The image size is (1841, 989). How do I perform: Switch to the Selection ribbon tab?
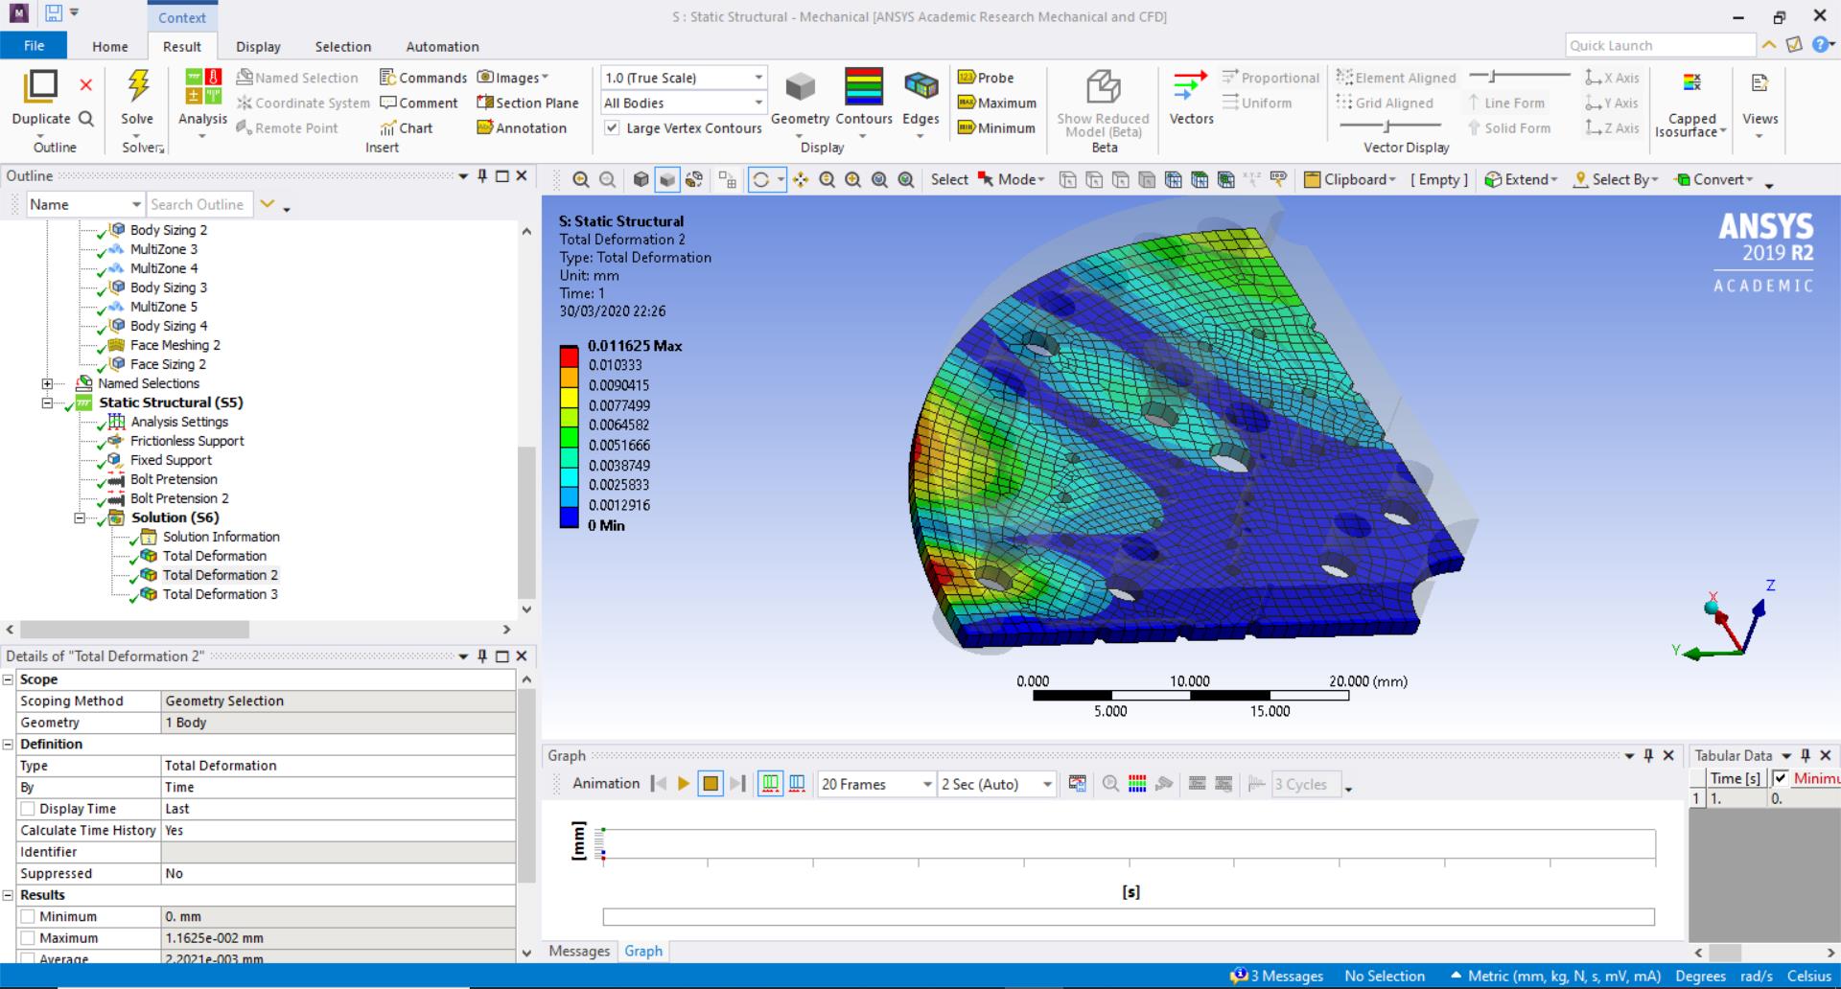[342, 46]
